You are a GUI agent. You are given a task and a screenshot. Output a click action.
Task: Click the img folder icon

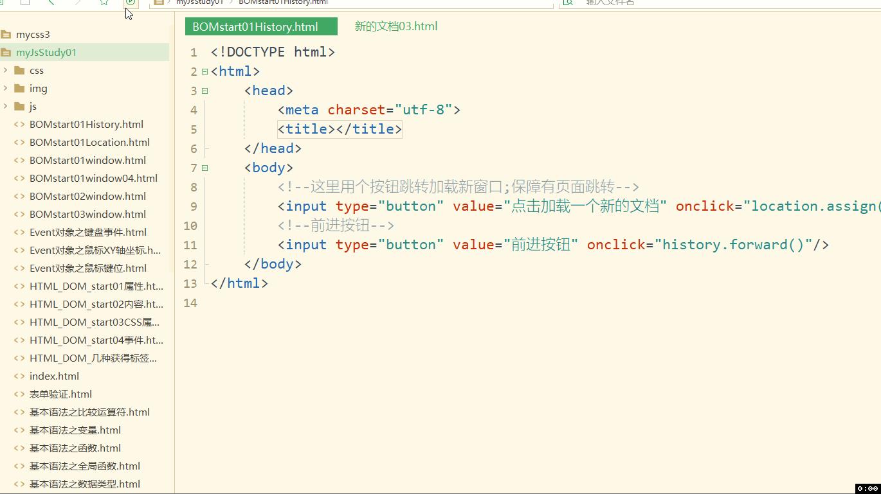(x=19, y=88)
